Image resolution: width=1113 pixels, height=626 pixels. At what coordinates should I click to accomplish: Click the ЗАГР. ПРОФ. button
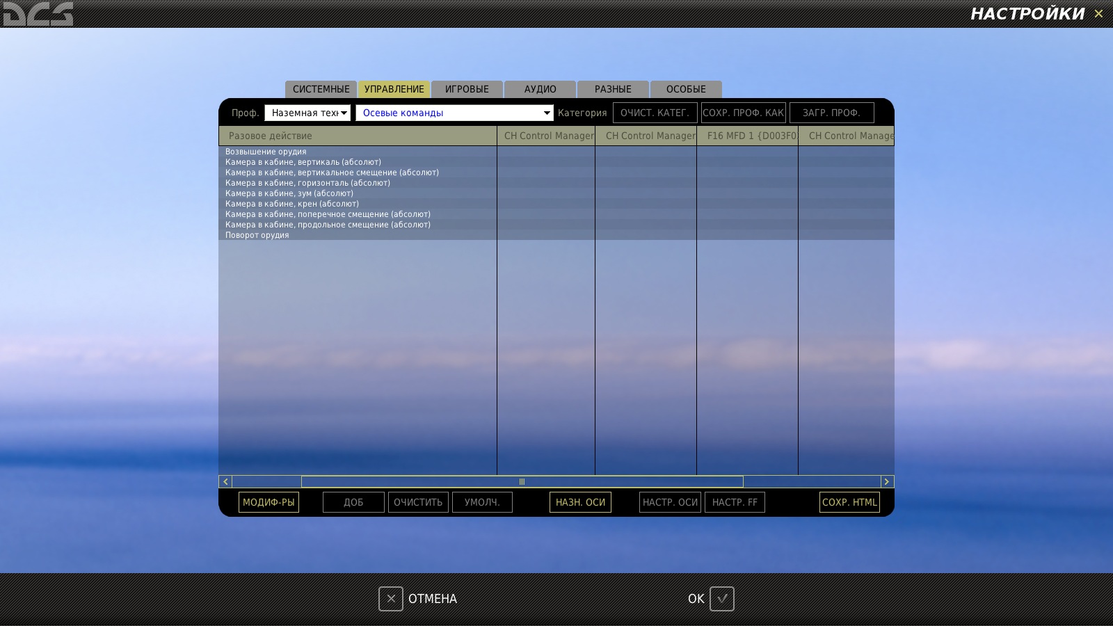831,113
